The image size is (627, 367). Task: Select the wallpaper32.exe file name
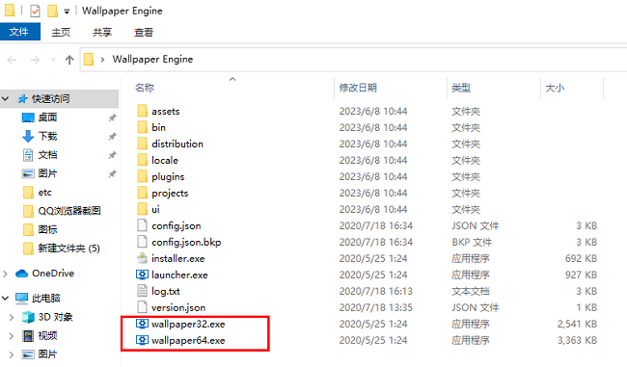tap(188, 324)
